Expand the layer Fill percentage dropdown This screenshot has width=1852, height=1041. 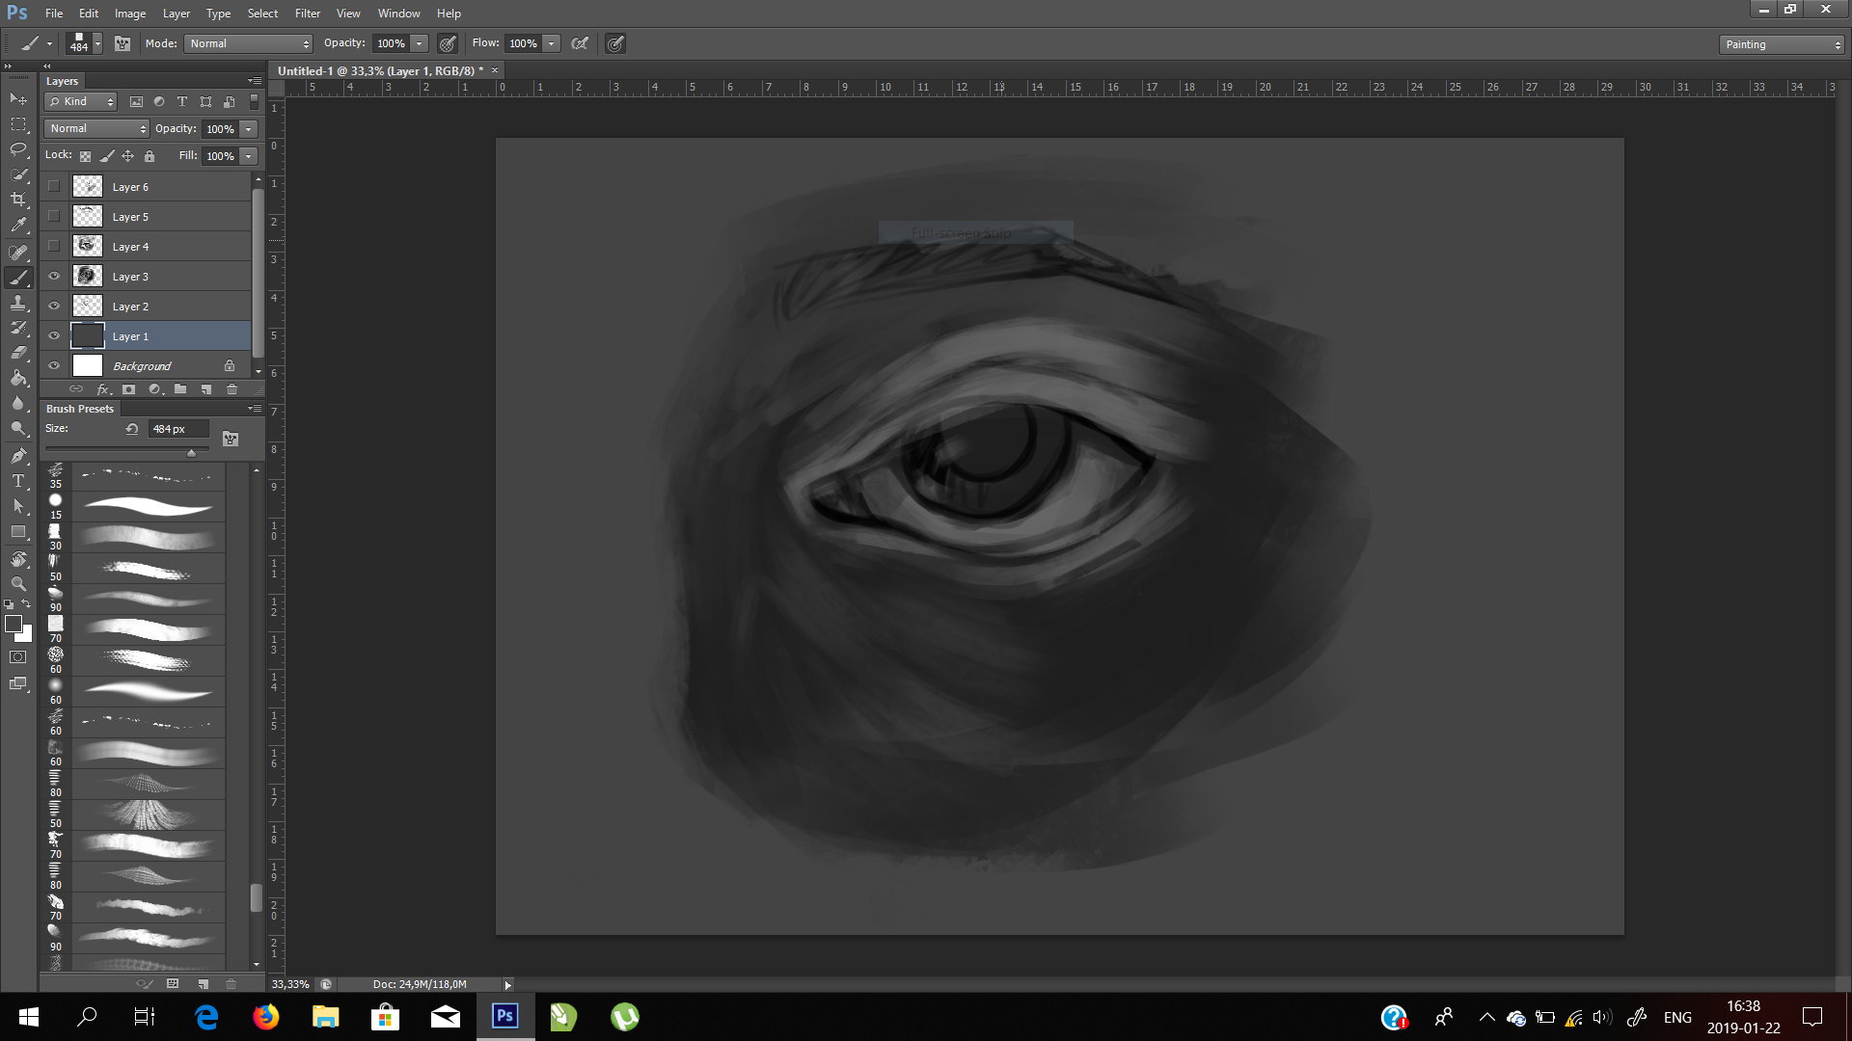click(x=249, y=156)
